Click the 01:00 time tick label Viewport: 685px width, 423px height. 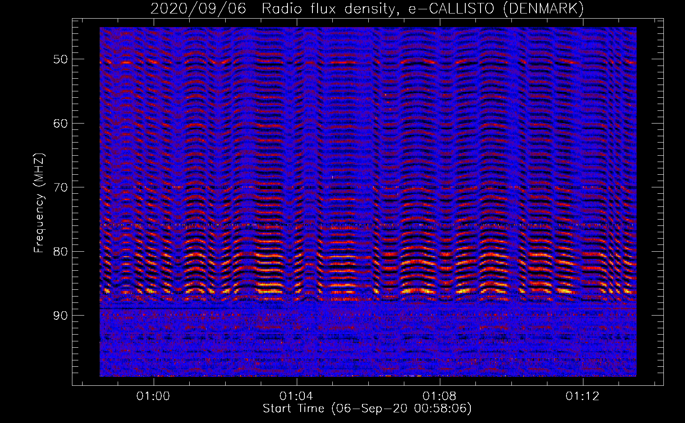pos(153,396)
